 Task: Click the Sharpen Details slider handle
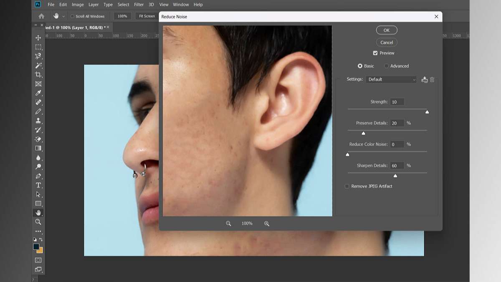point(395,176)
